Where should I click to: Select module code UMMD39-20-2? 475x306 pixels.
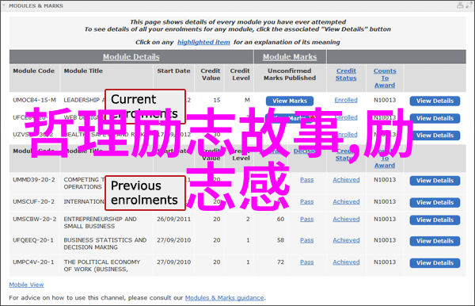click(34, 180)
